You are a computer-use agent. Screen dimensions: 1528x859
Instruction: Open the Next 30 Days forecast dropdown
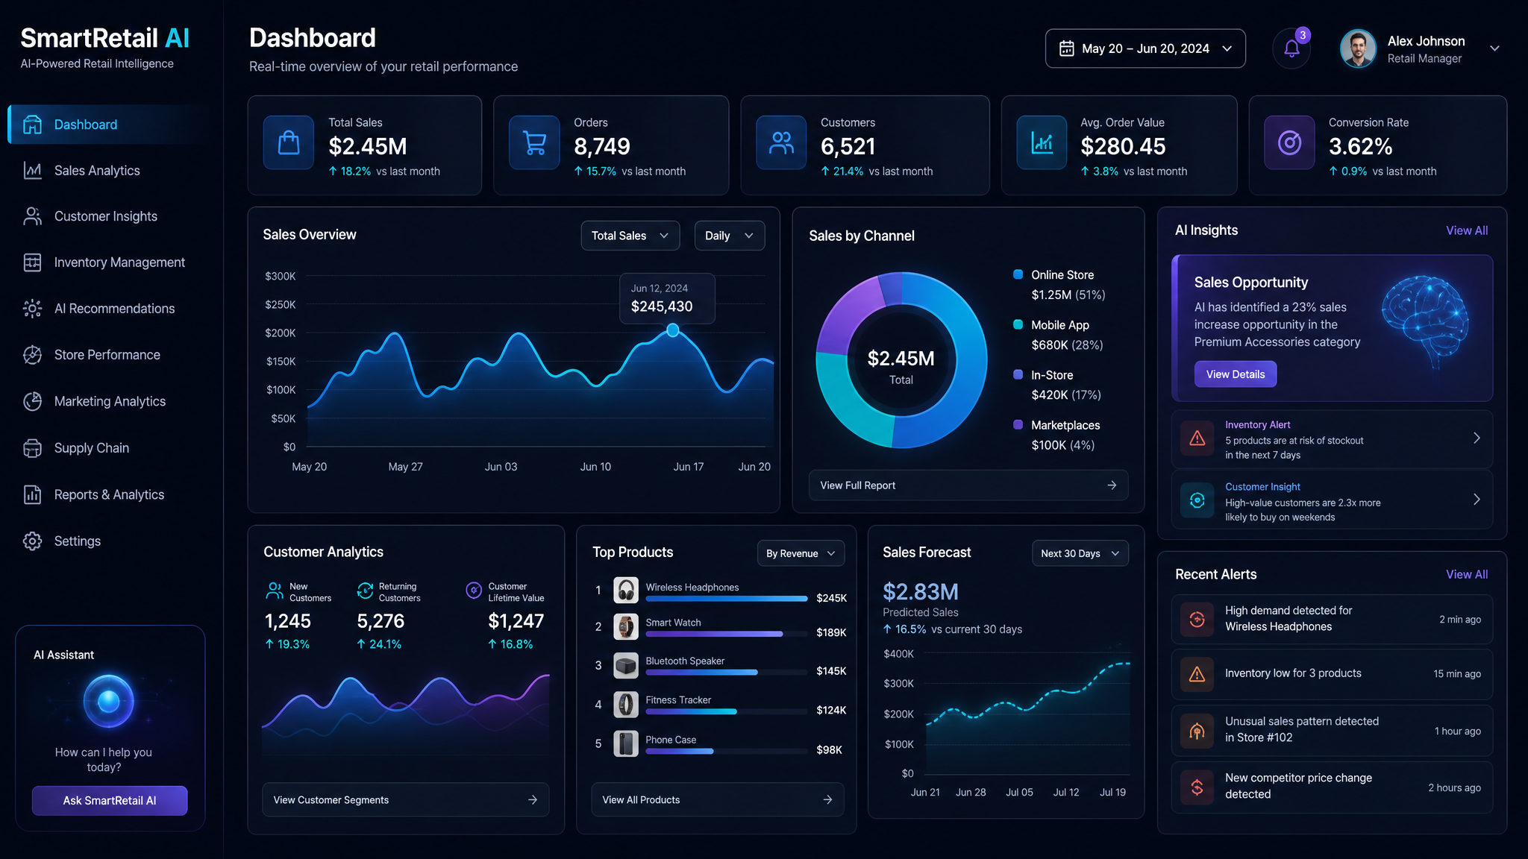(x=1080, y=553)
